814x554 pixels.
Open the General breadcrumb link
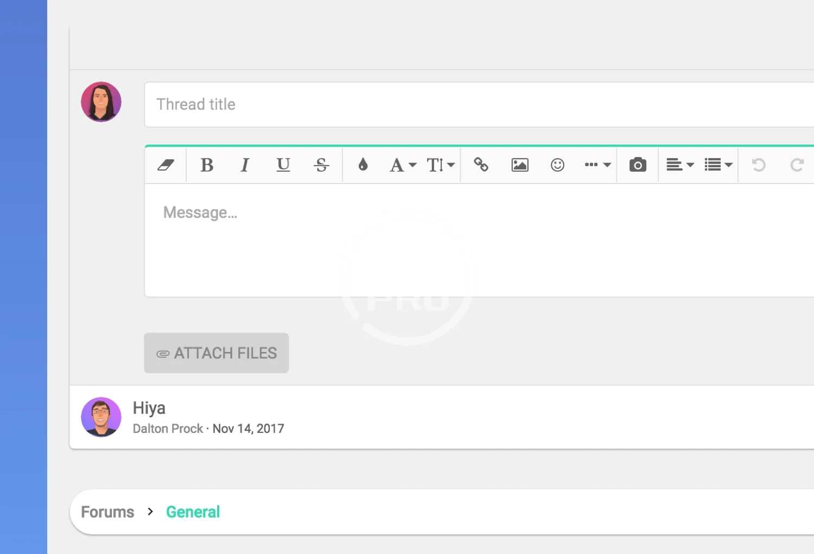click(x=193, y=512)
